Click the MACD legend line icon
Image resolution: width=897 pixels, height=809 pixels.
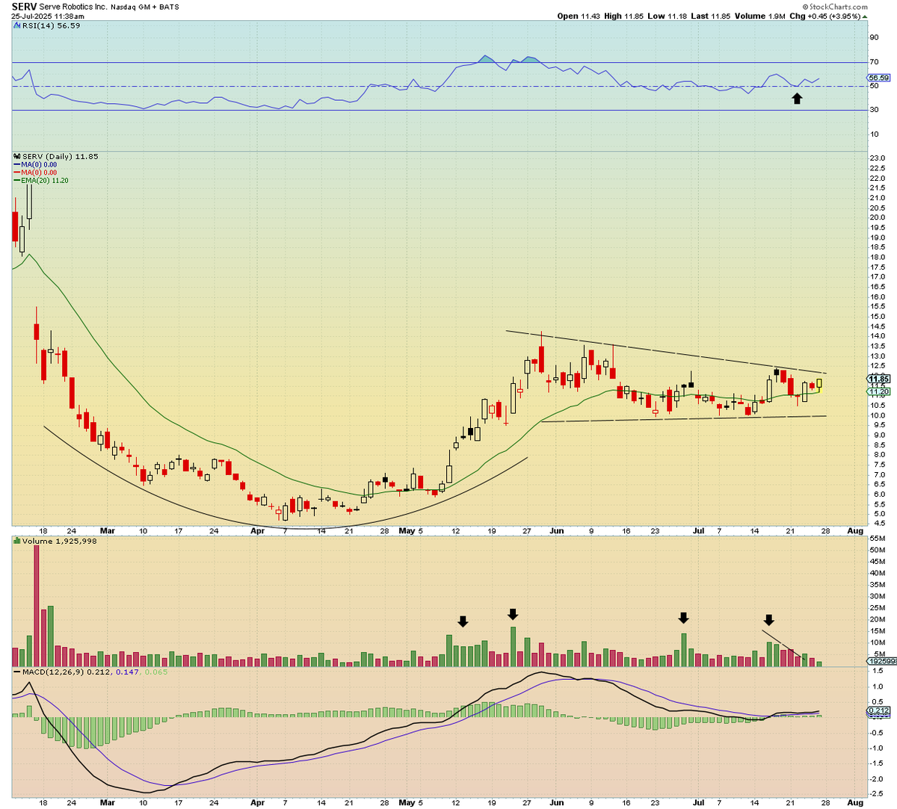coord(16,672)
